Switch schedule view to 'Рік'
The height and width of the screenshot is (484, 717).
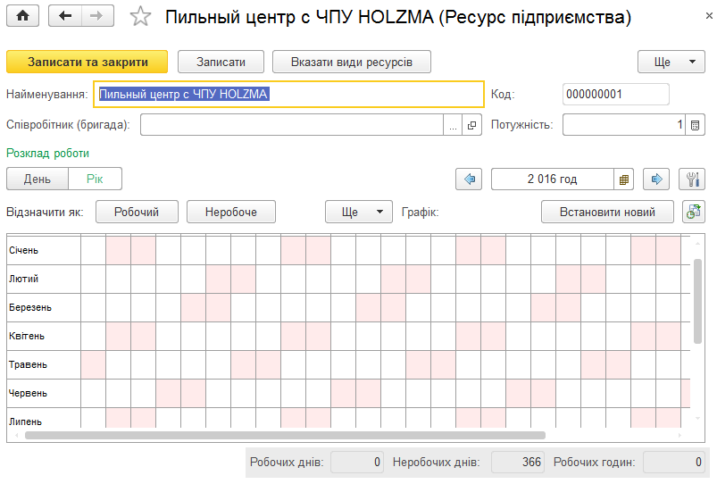pyautogui.click(x=95, y=179)
